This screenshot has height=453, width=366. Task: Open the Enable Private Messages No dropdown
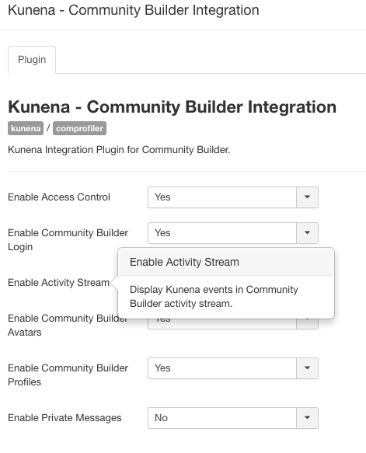pos(233,418)
